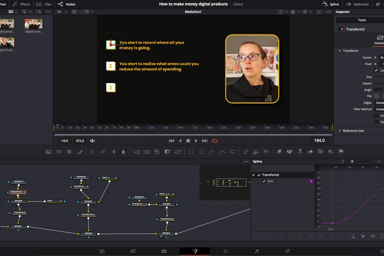This screenshot has height=256, width=384.
Task: Toggle the Transform2 enable switch
Action: 341,29
